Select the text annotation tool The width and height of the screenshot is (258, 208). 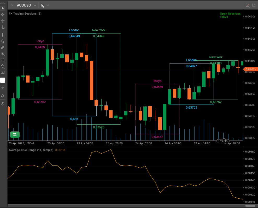(3, 72)
